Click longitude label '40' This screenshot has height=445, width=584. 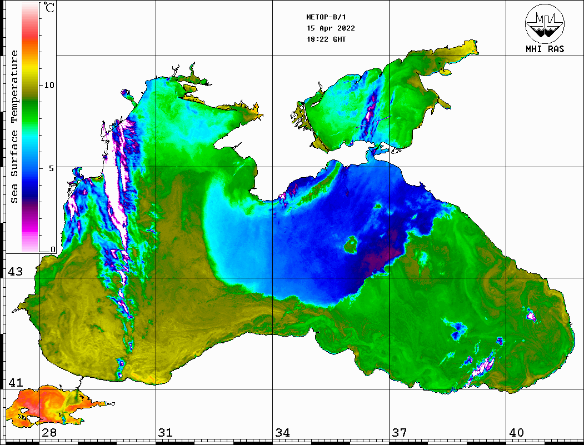click(x=516, y=432)
